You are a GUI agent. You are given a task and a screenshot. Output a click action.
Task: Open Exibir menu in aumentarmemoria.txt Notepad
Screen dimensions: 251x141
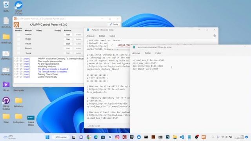158,53
